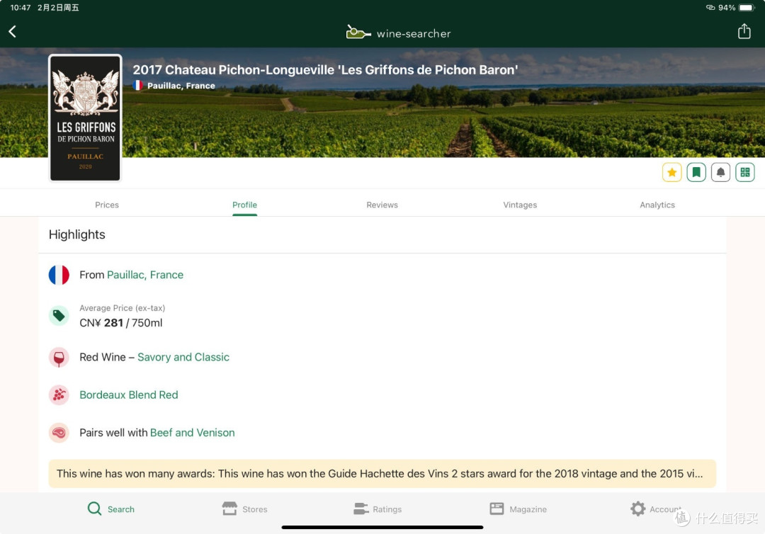Tap the red wine glass icon
The height and width of the screenshot is (534, 765).
coord(59,358)
